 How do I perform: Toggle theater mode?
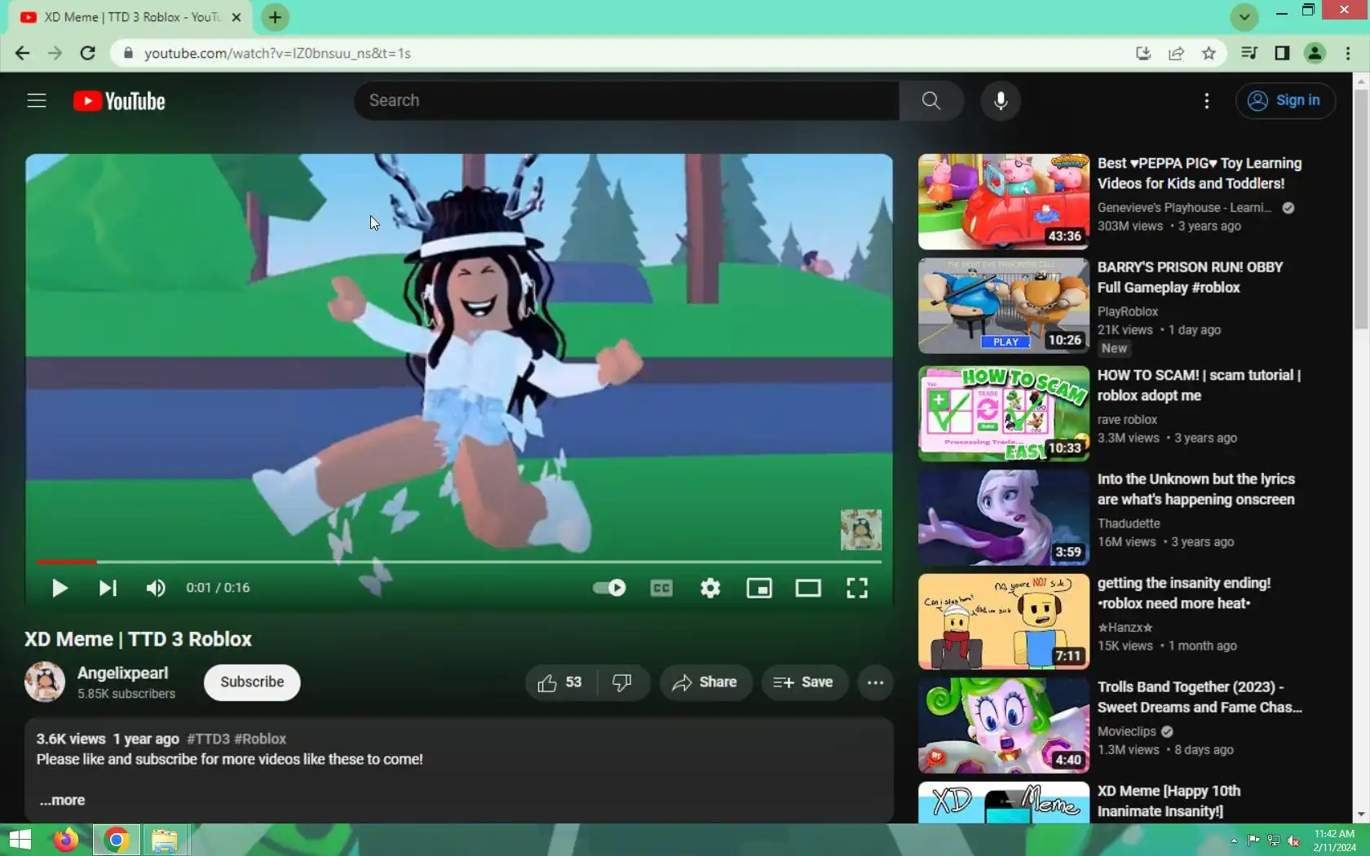pos(808,588)
